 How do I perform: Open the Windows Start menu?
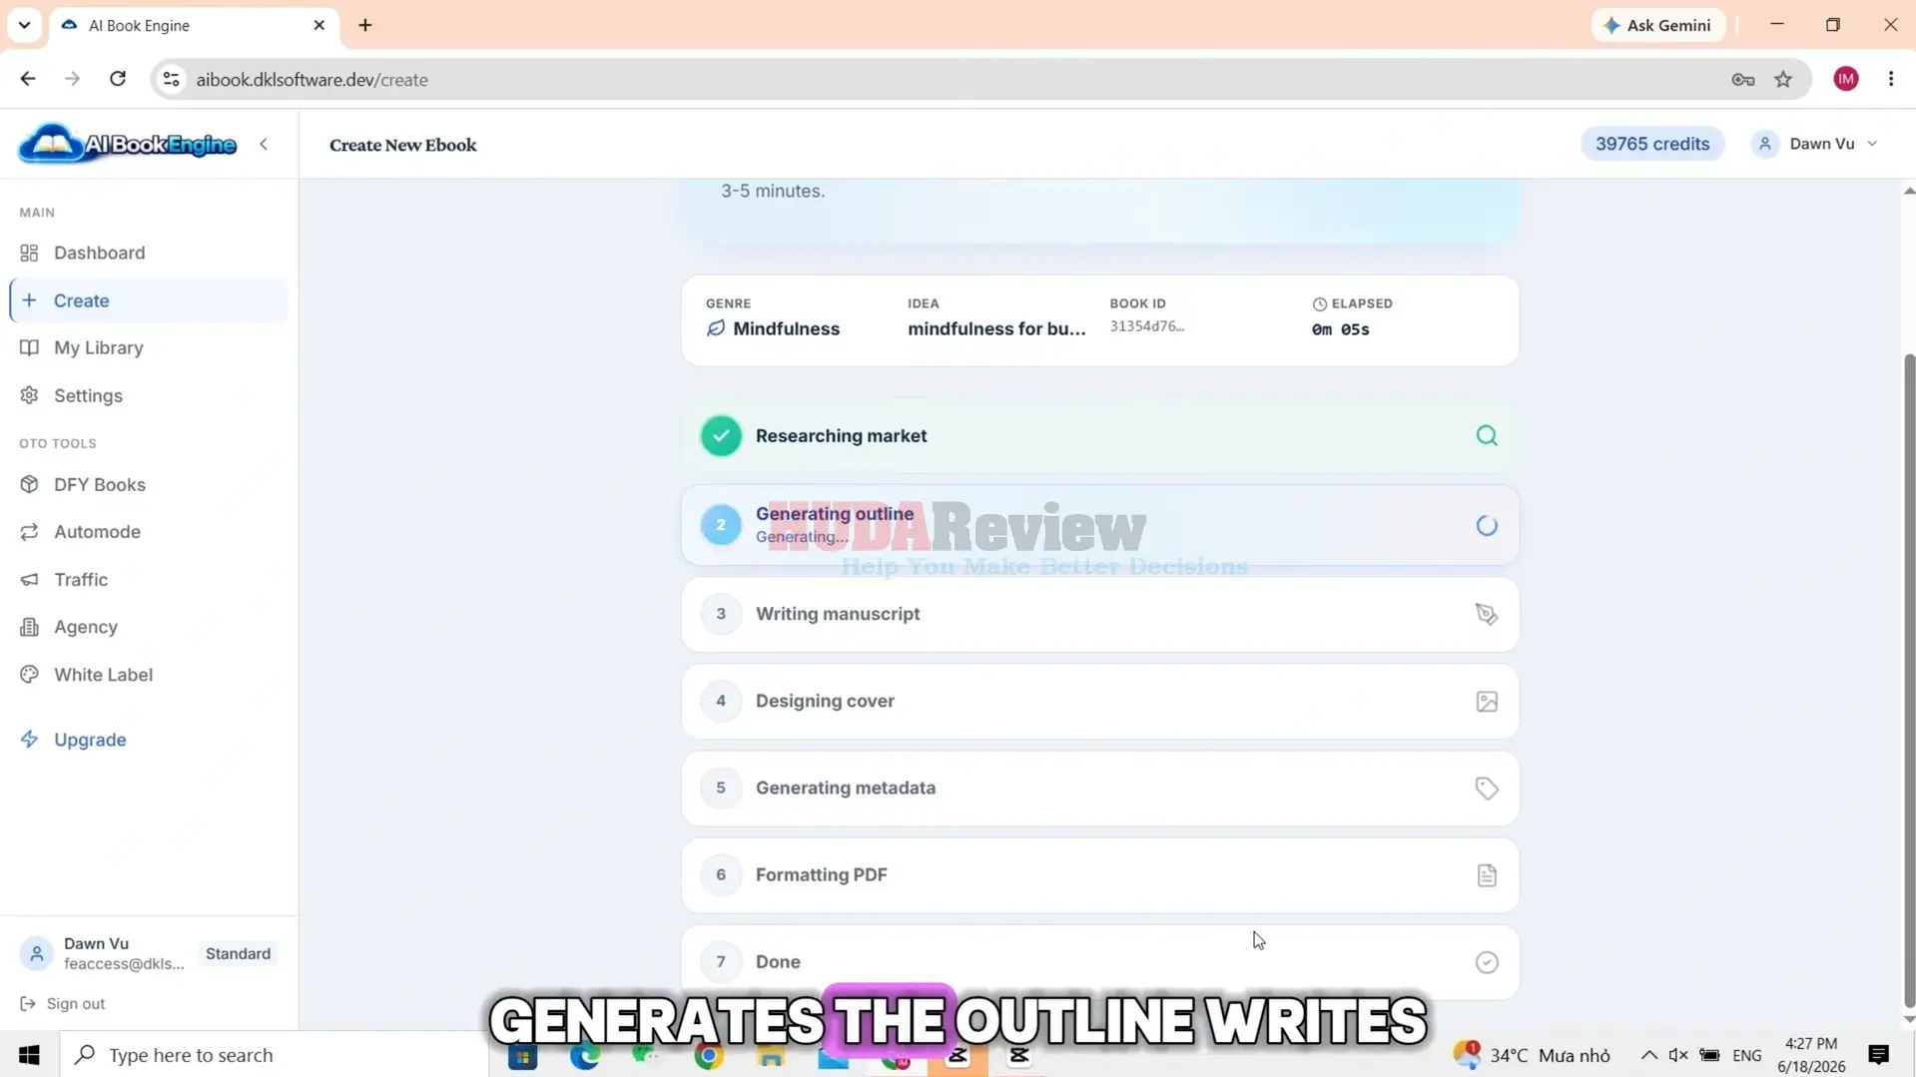[29, 1055]
